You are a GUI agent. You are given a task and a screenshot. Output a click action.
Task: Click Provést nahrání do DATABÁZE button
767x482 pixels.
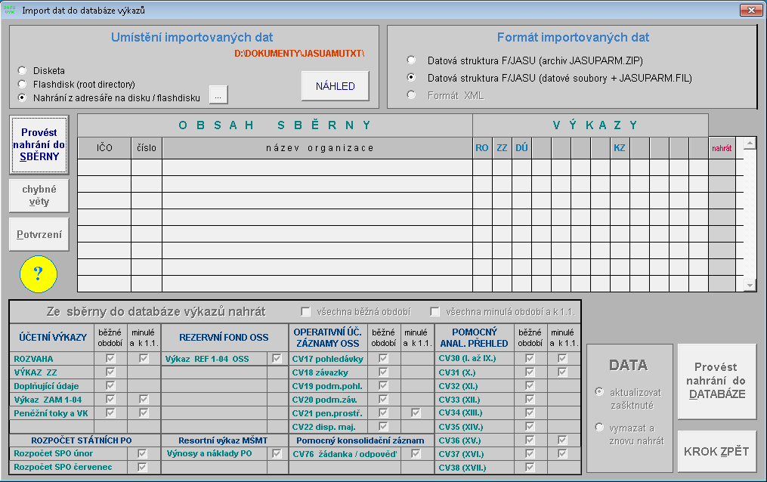(716, 382)
